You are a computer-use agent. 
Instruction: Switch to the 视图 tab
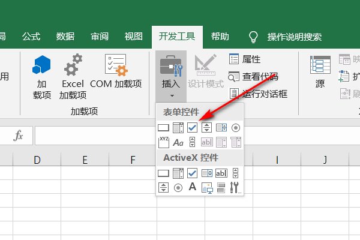pos(133,37)
